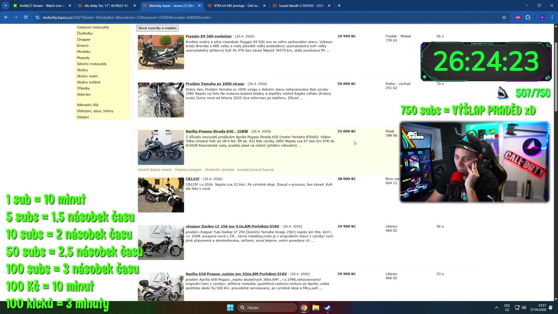Viewport: 558px width, 314px height.
Task: Open the Minibike category
Action: (84, 51)
